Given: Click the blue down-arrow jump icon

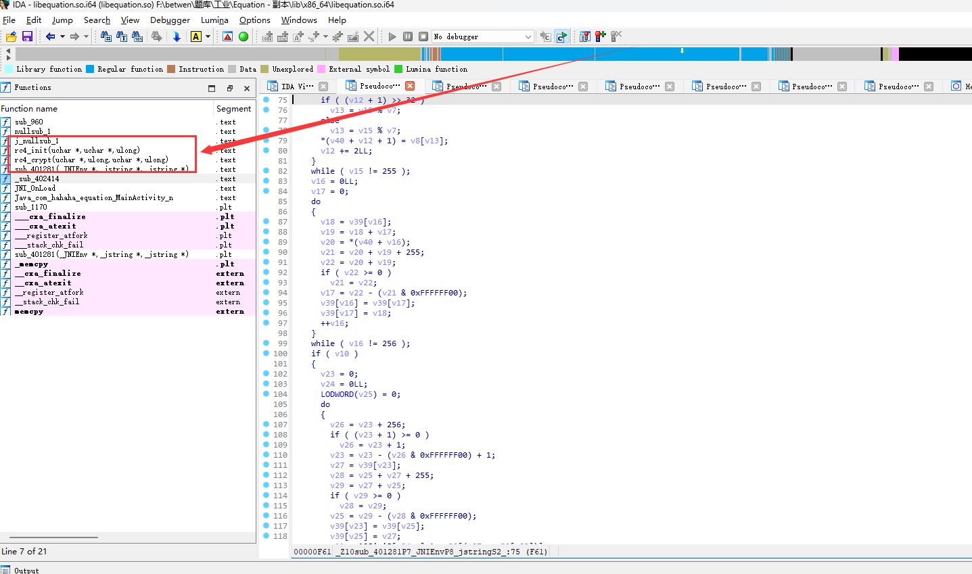Looking at the screenshot, I should coord(177,37).
